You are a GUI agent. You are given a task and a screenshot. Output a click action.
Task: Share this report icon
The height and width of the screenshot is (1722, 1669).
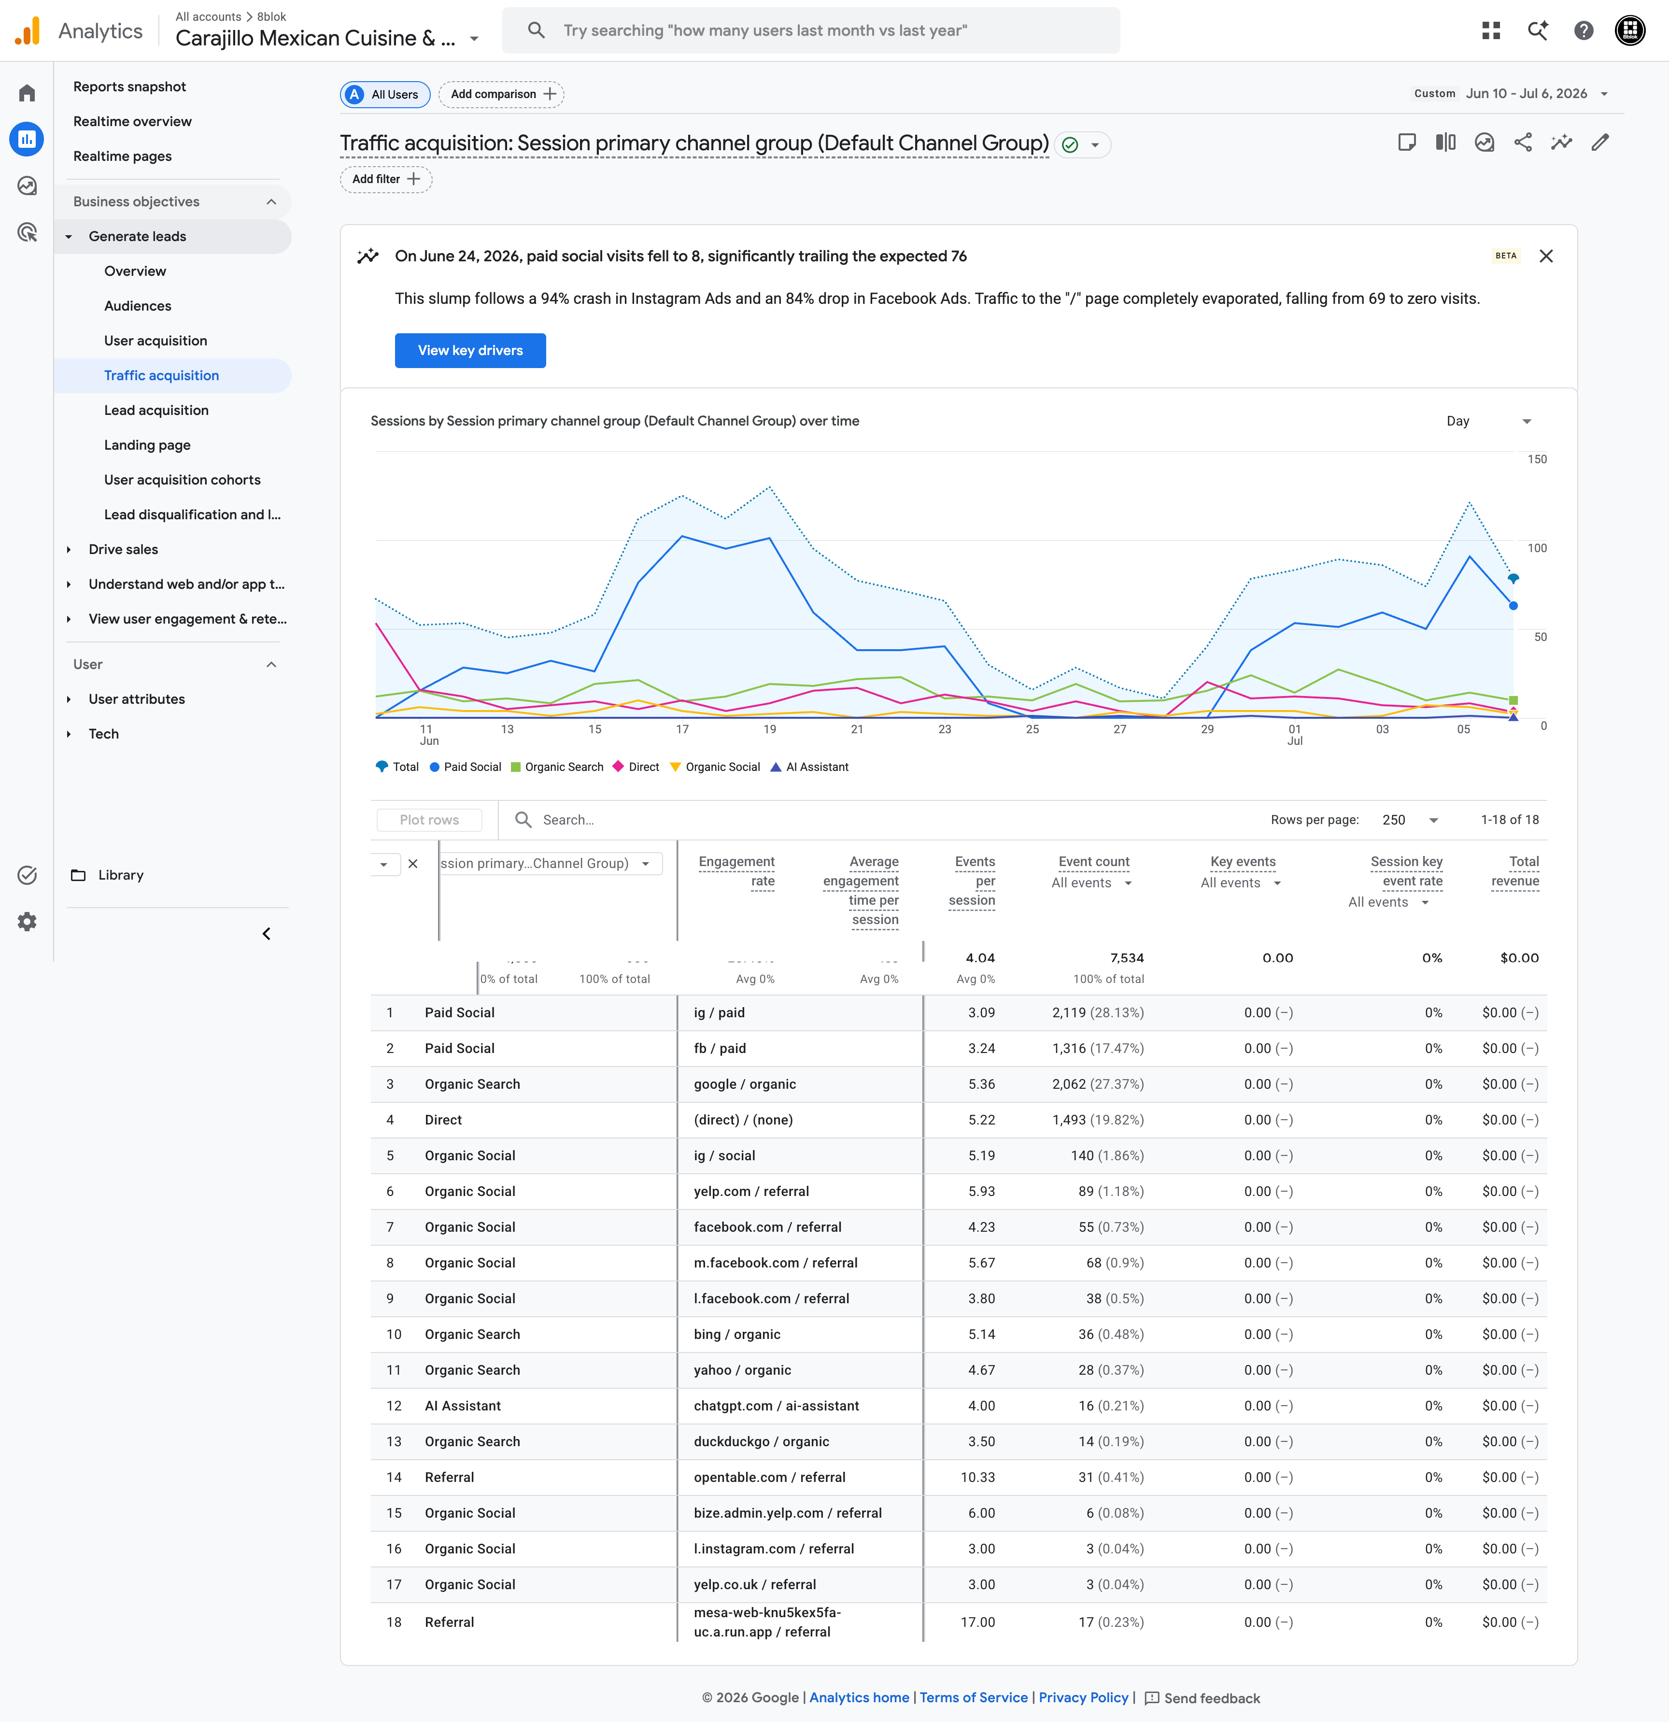coord(1522,142)
